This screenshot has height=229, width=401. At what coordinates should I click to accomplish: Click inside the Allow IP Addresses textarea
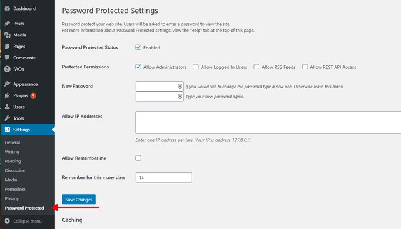[x=268, y=122]
